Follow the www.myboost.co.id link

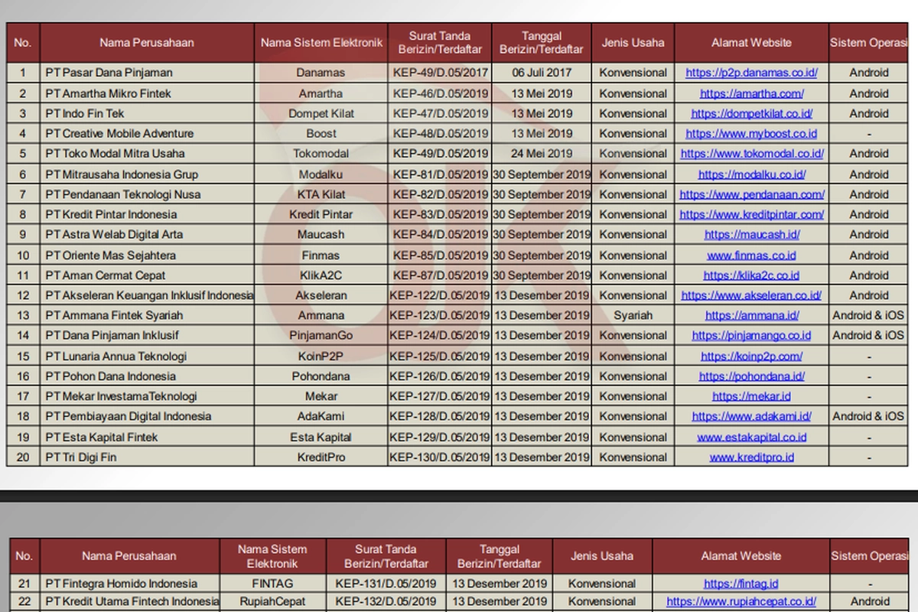[751, 133]
